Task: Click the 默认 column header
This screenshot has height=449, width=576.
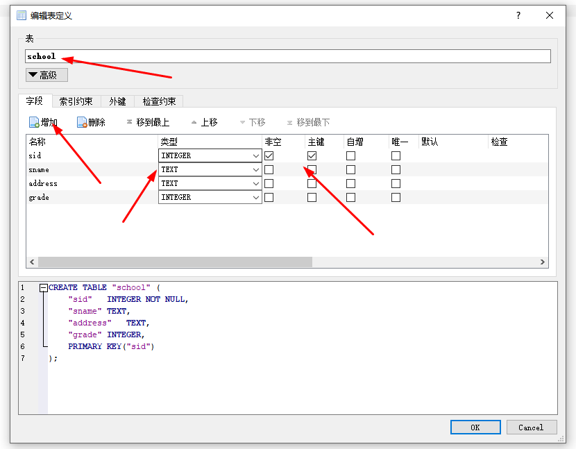Action: pos(453,142)
